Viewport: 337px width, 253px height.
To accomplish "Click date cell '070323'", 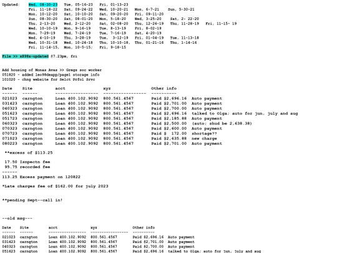I will coord(9,129).
